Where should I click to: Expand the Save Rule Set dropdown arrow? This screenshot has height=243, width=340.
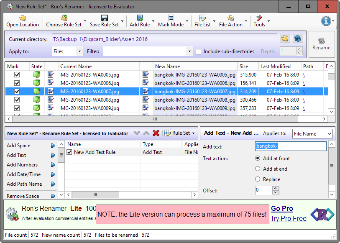tap(122, 21)
